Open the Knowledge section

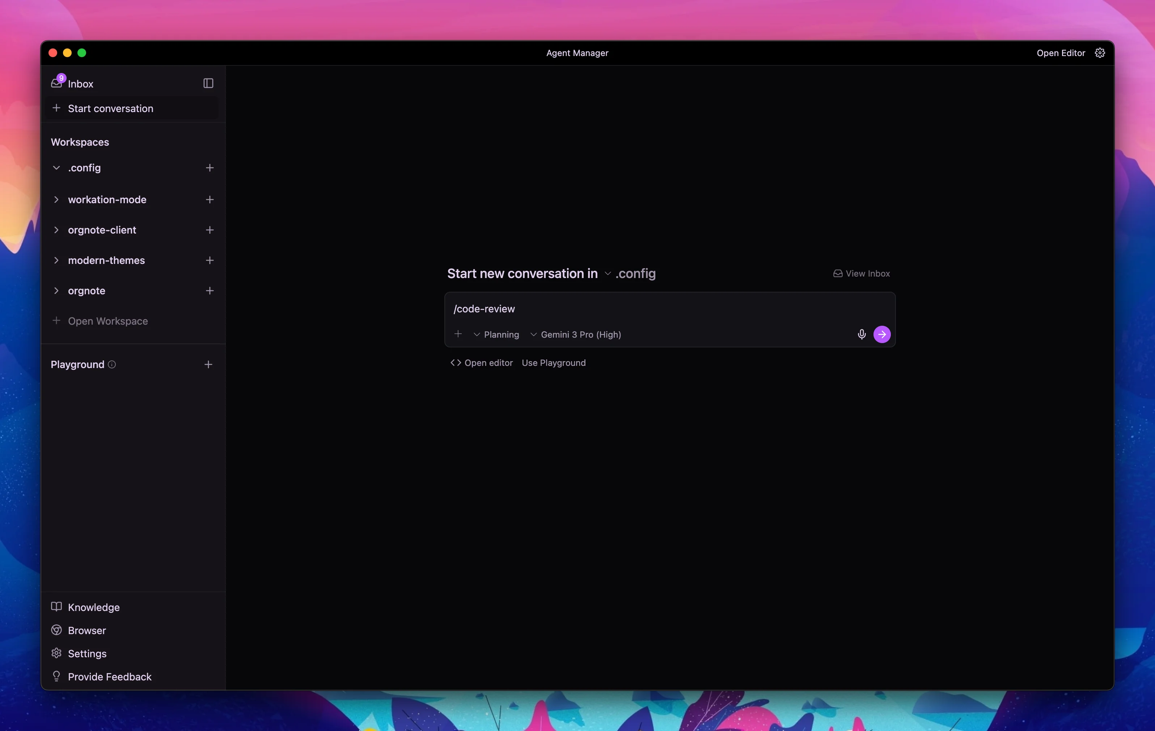pyautogui.click(x=93, y=607)
